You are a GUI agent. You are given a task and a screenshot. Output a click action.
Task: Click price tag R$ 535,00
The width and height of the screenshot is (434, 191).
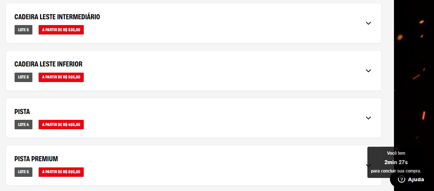pos(61,30)
